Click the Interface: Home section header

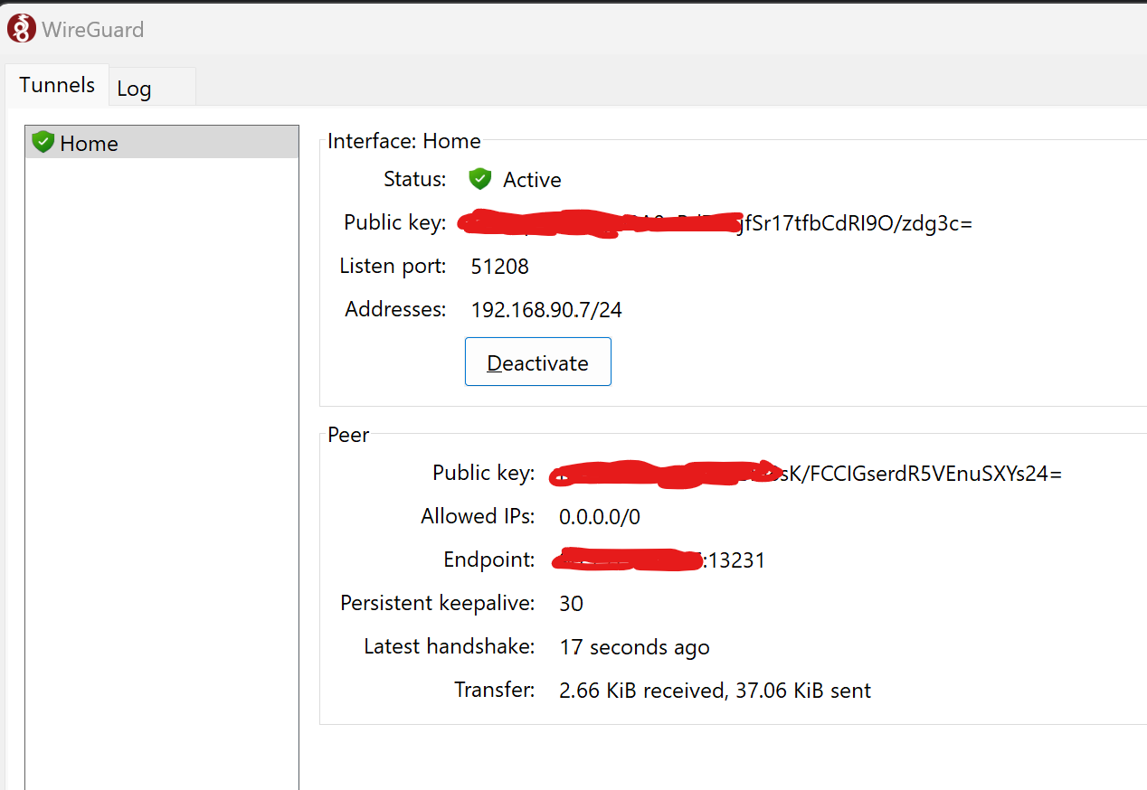[x=404, y=141]
